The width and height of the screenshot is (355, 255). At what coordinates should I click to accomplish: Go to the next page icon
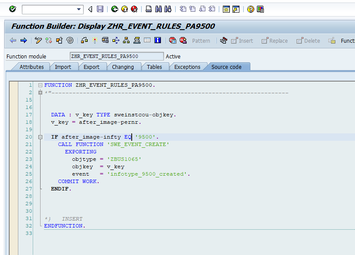(202, 9)
